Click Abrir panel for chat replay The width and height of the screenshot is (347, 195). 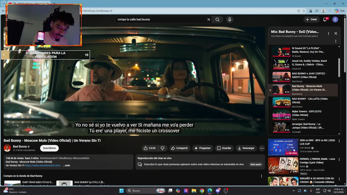click(x=256, y=164)
